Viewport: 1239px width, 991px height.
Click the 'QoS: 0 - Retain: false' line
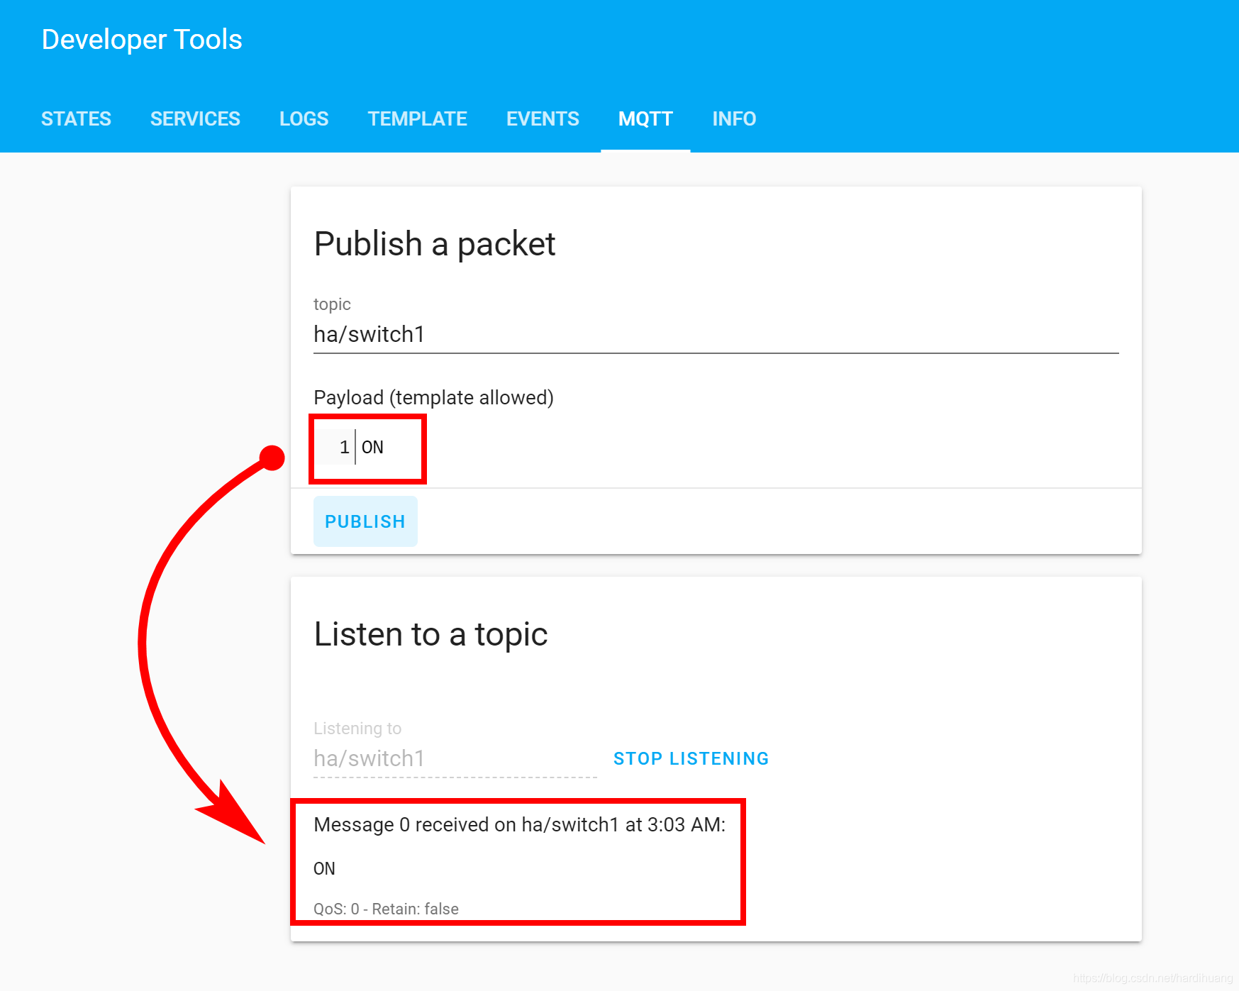click(x=386, y=909)
